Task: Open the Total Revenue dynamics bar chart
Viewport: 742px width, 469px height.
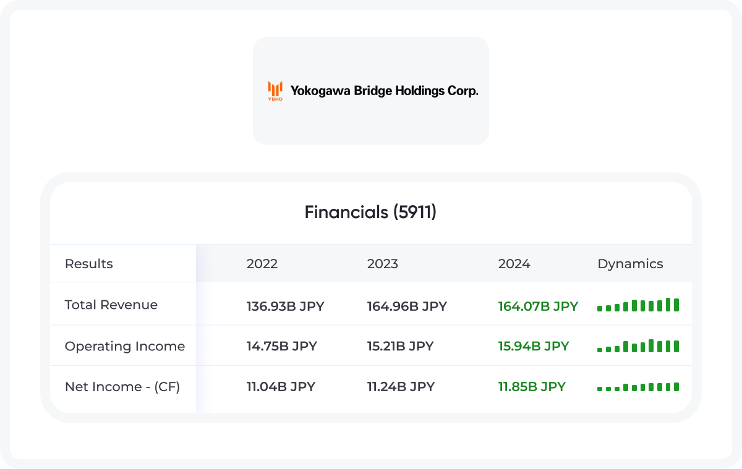Action: click(638, 305)
